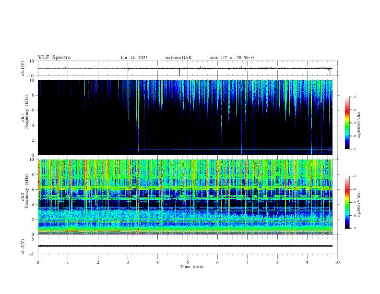This screenshot has height=294, width=380.
Task: Click the "ch.3(V)" waveform axis label
Action: [23, 247]
